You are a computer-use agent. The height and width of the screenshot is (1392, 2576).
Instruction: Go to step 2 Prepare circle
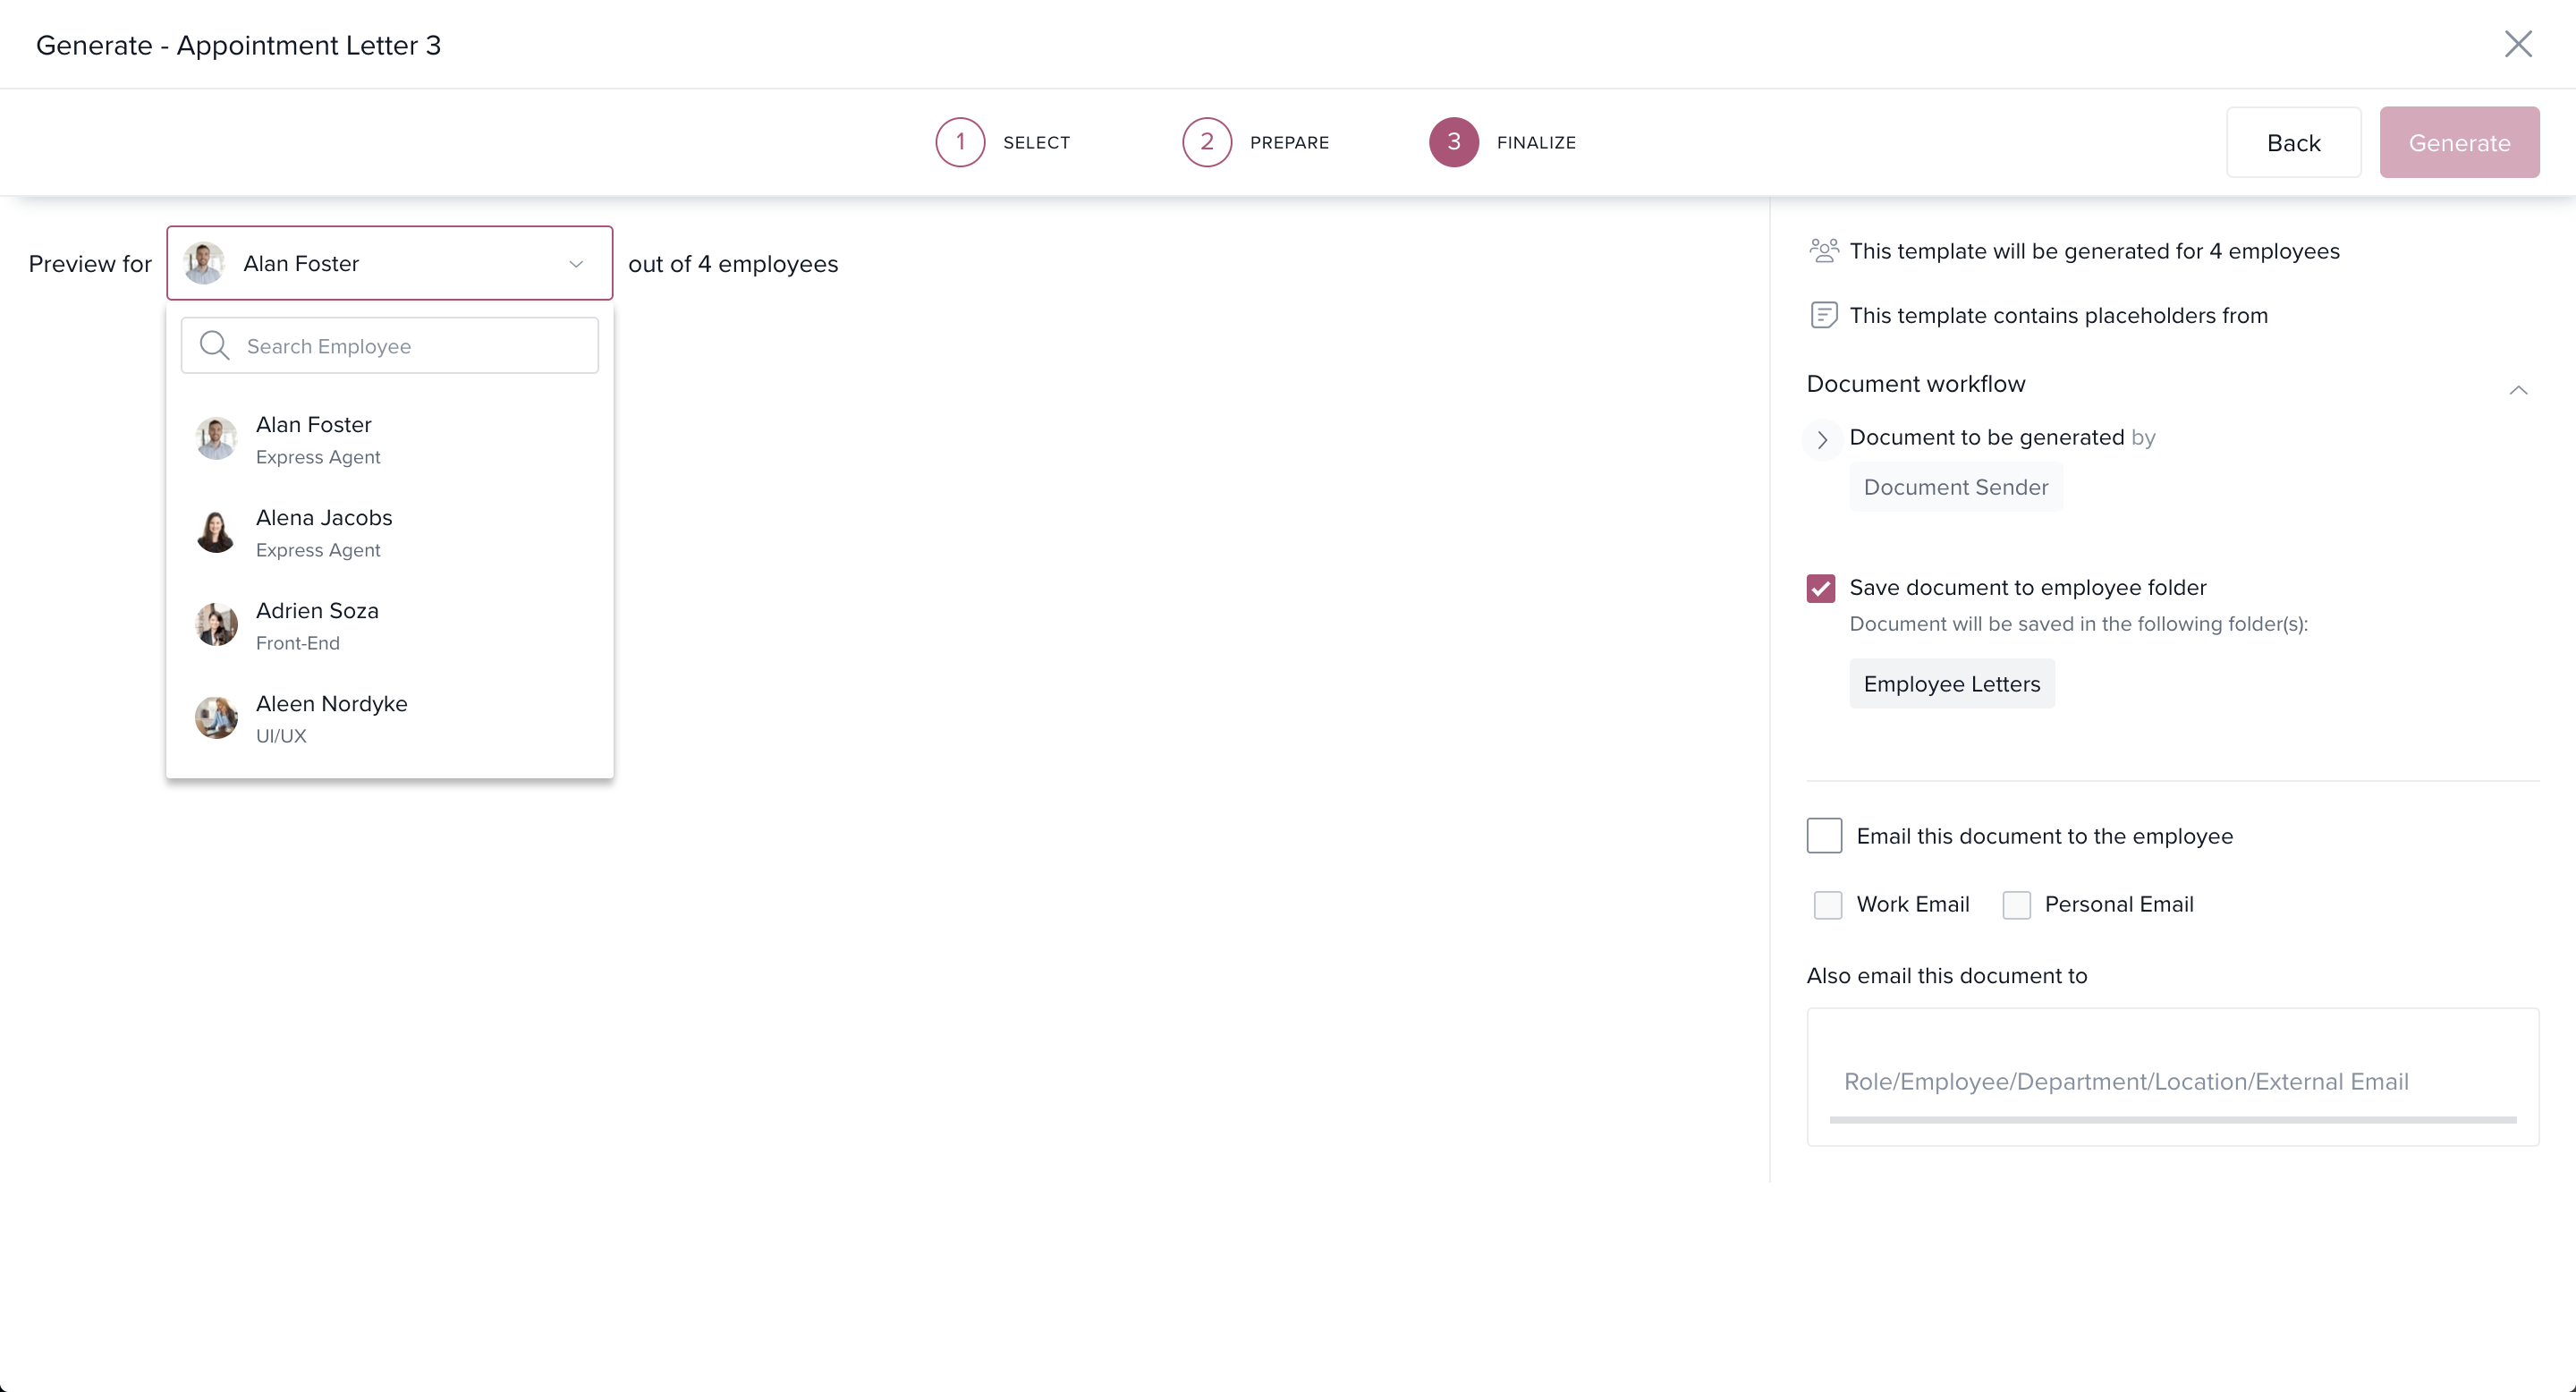[1206, 142]
